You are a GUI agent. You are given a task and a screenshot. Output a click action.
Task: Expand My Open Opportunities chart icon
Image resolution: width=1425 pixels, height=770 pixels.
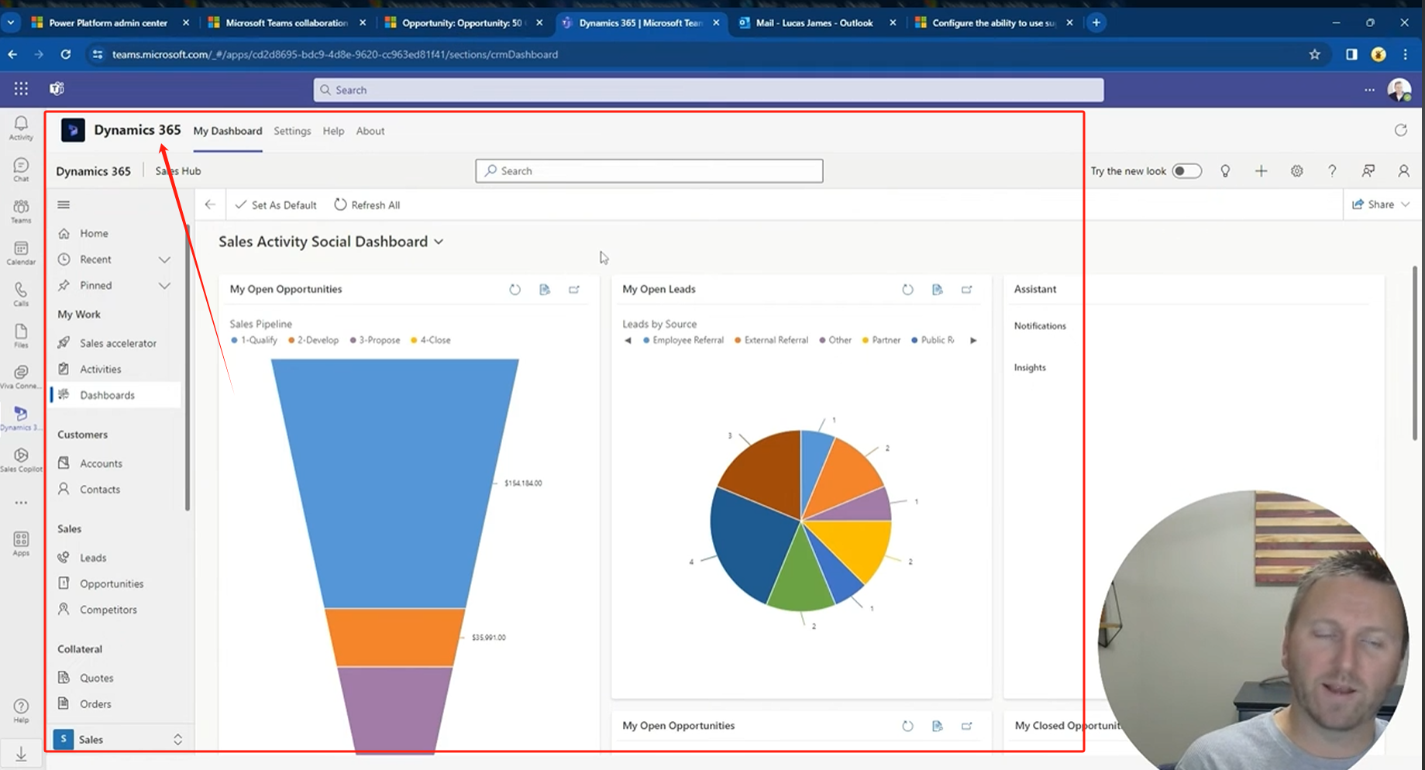coord(574,290)
